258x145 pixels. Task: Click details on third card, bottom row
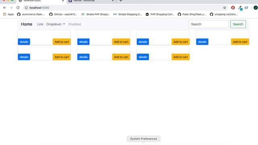click(x=143, y=57)
